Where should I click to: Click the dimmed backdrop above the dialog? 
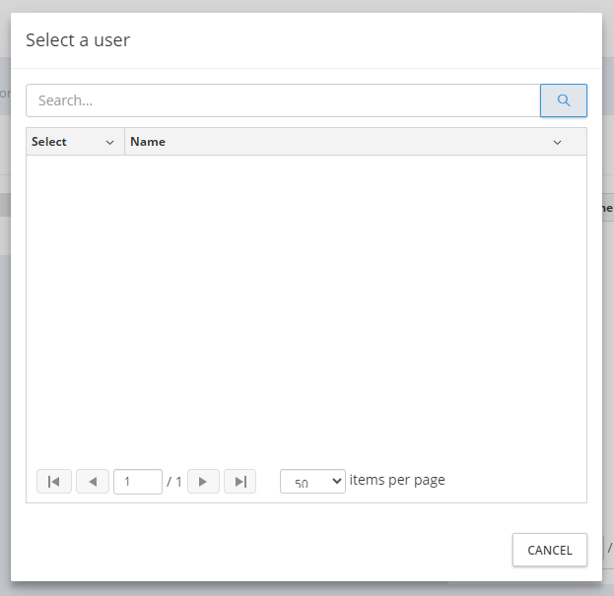click(x=306, y=6)
